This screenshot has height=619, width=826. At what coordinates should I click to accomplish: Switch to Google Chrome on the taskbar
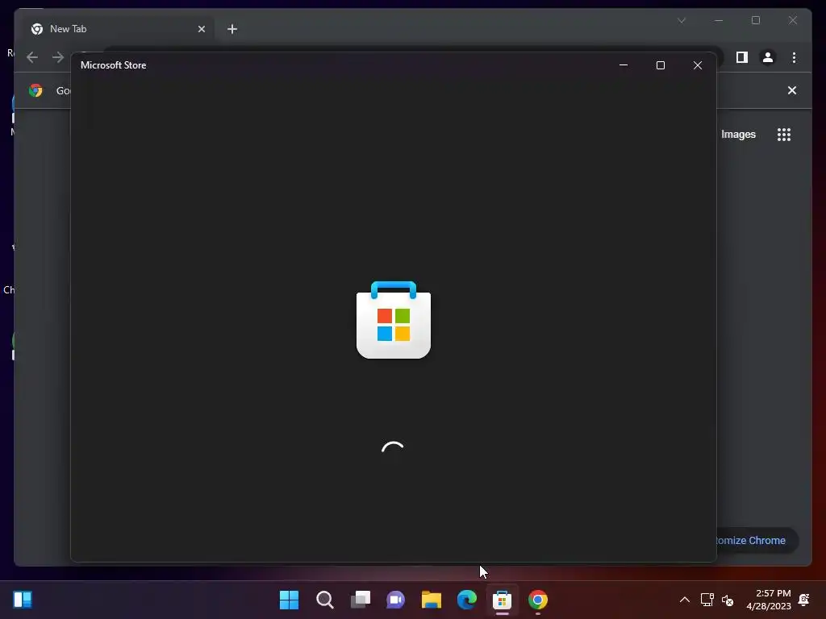click(538, 600)
